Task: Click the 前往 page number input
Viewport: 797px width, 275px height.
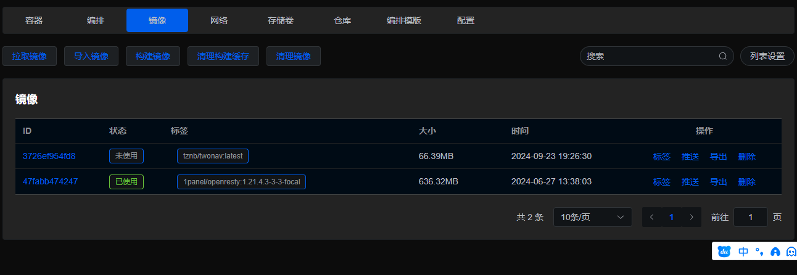Action: click(751, 217)
